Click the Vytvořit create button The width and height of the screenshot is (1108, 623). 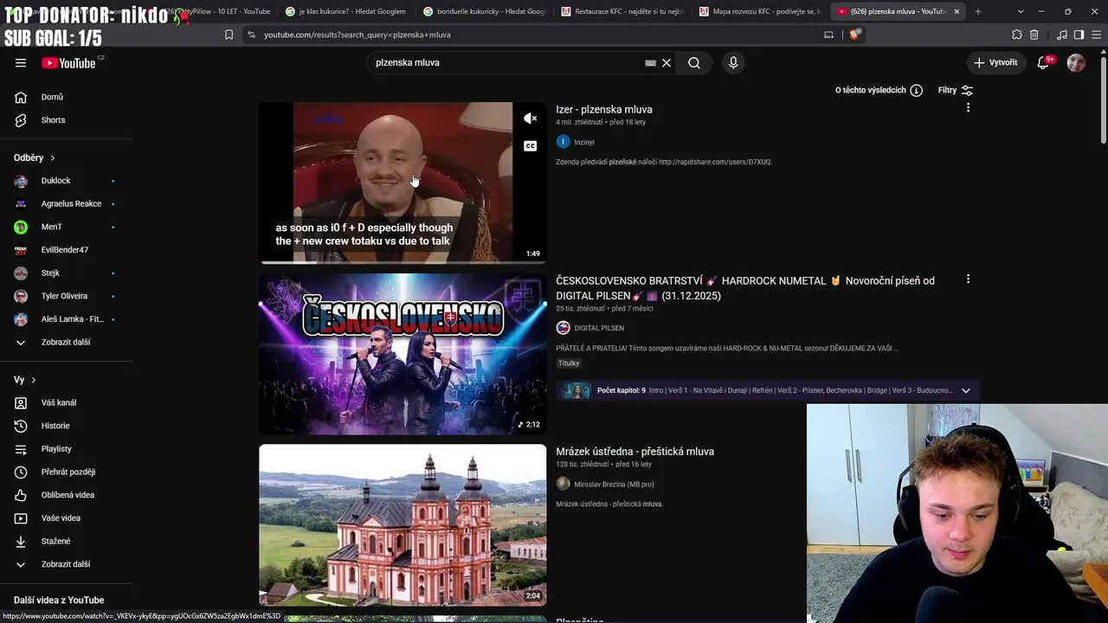pos(996,62)
